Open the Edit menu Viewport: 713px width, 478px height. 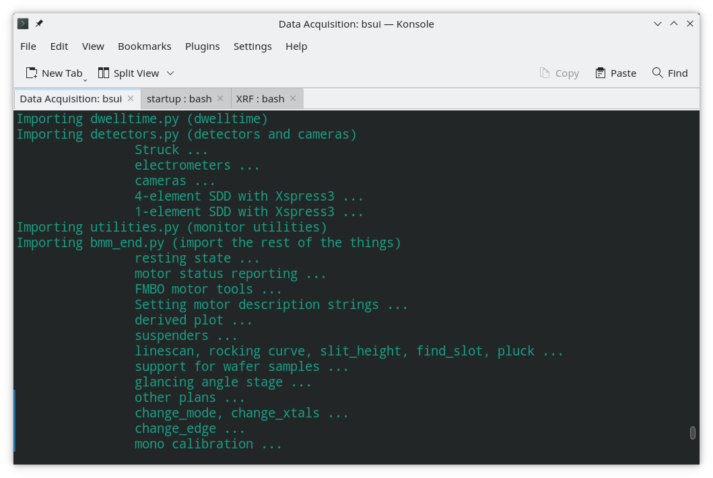point(59,46)
